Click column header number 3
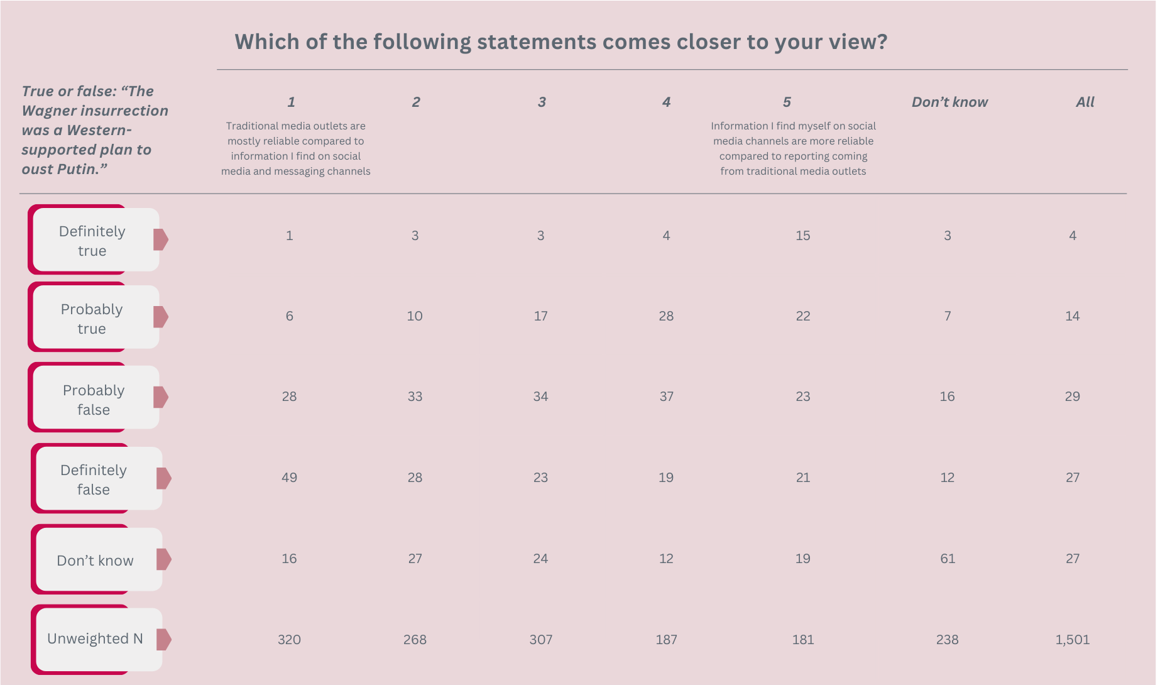The height and width of the screenshot is (685, 1165). click(x=542, y=102)
